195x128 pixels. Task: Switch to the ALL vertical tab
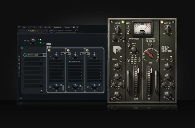tap(19, 73)
